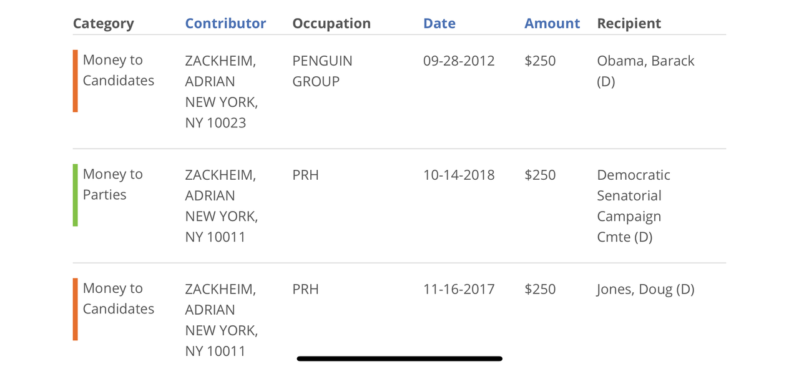799x369 pixels.
Task: Click the Occupation column header
Action: pyautogui.click(x=331, y=24)
